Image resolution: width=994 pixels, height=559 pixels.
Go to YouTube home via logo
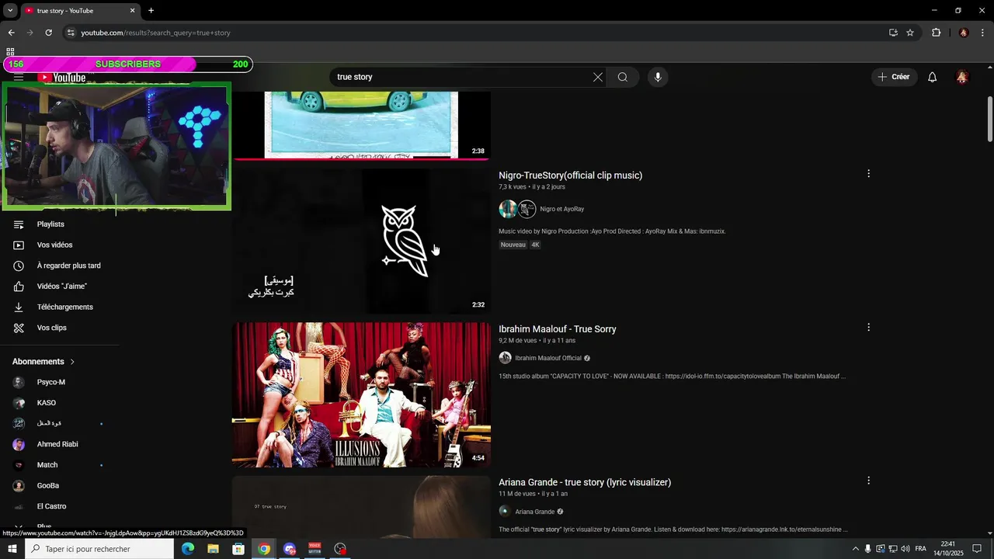[62, 78]
